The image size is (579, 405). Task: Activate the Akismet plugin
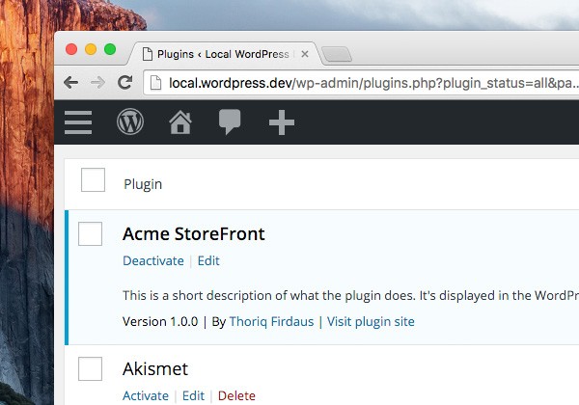click(x=146, y=395)
